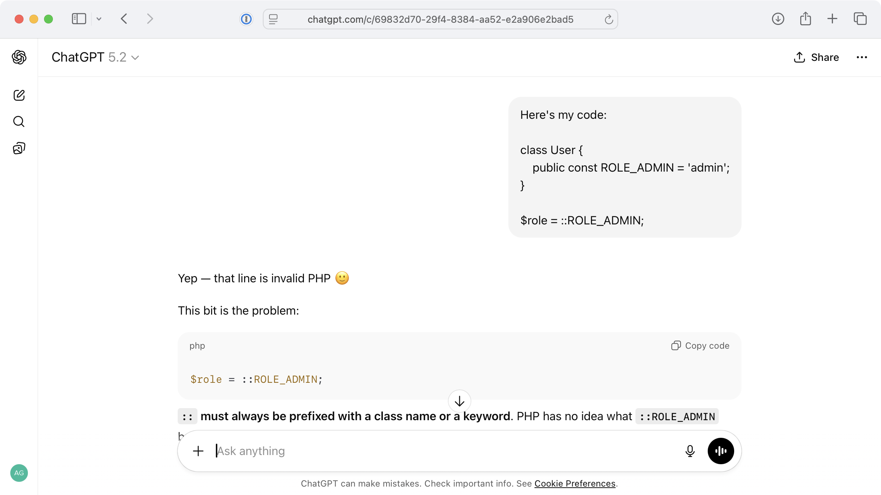
Task: Click the Share button
Action: (x=816, y=57)
